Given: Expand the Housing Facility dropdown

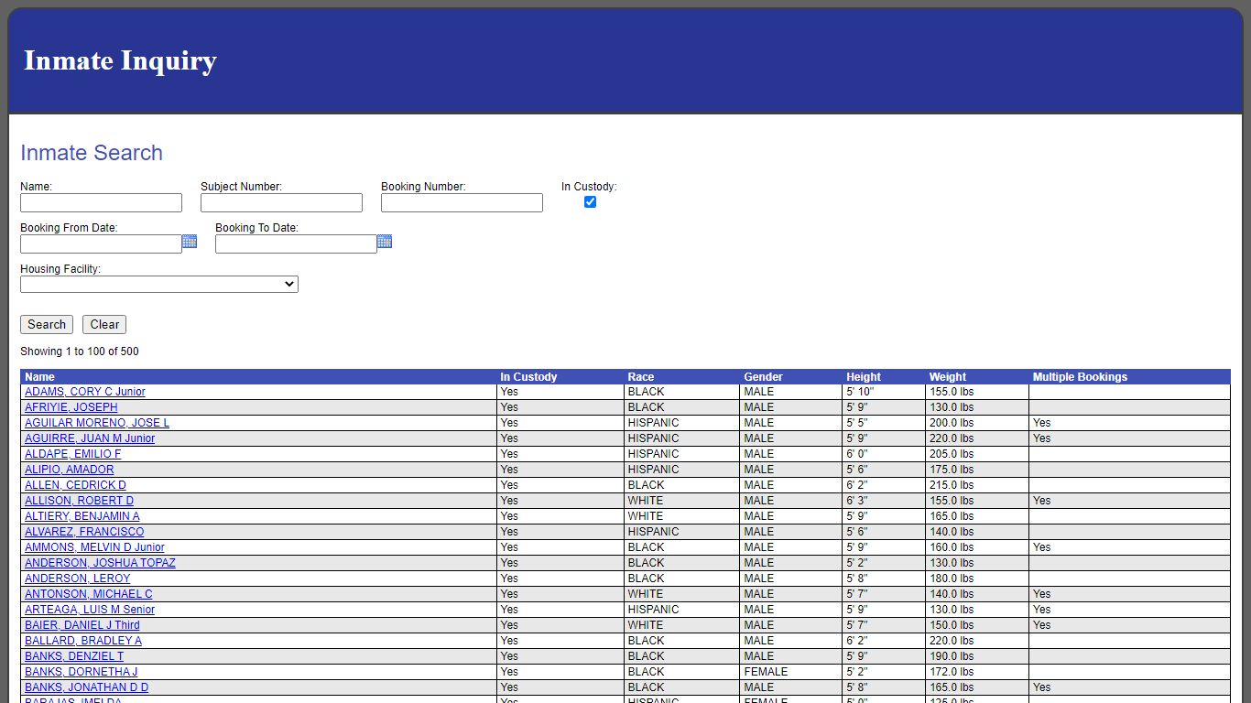Looking at the screenshot, I should (159, 285).
